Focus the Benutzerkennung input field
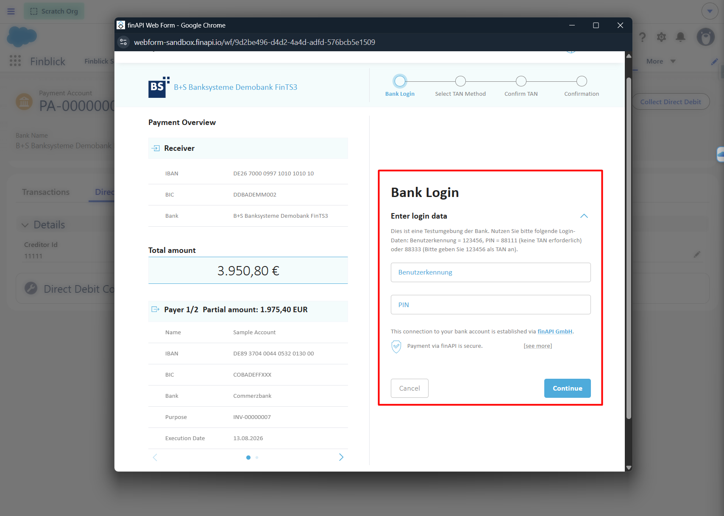The image size is (724, 516). pyautogui.click(x=490, y=272)
